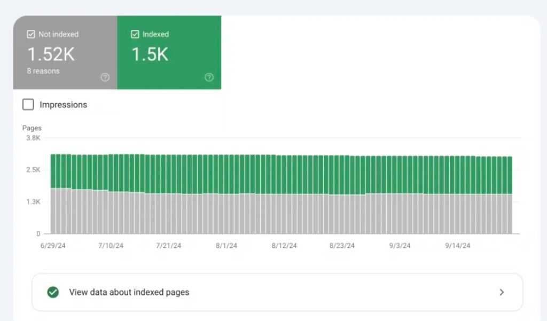Click the Pages axis title
The width and height of the screenshot is (547, 321).
(x=32, y=128)
